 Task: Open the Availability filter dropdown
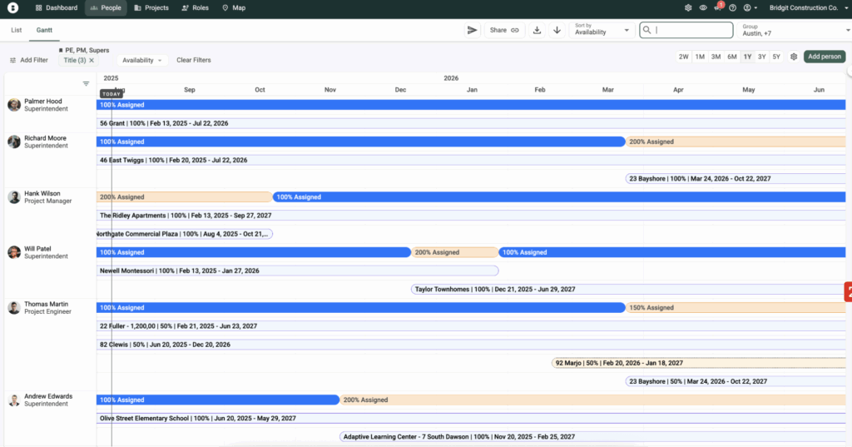coord(141,61)
